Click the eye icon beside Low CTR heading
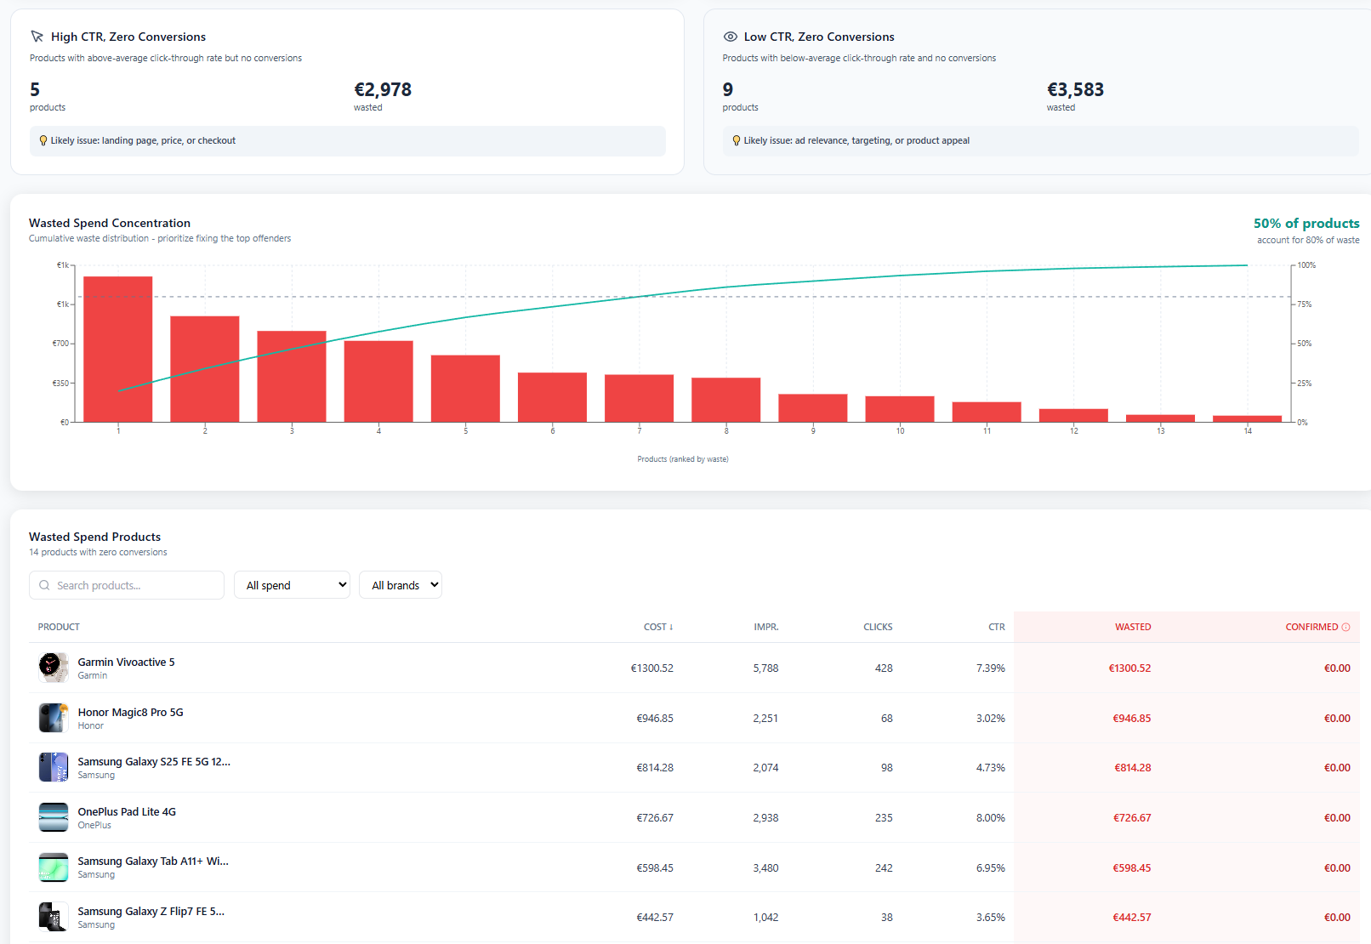The width and height of the screenshot is (1371, 944). click(x=730, y=37)
